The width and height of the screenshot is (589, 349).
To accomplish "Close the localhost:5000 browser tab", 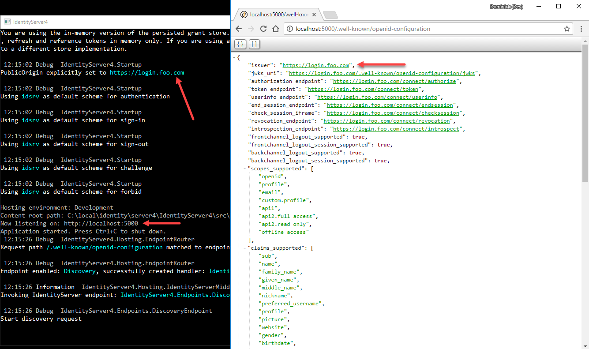I will coord(314,14).
